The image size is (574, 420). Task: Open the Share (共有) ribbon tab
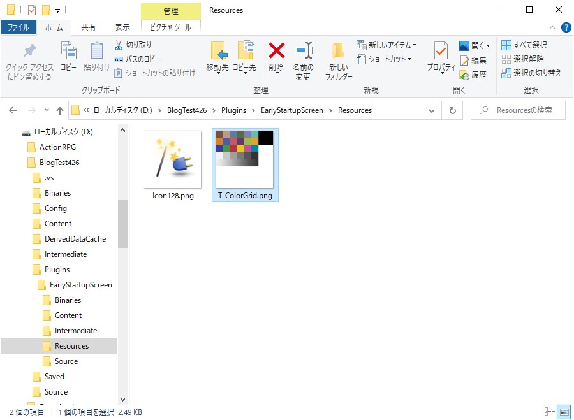88,27
